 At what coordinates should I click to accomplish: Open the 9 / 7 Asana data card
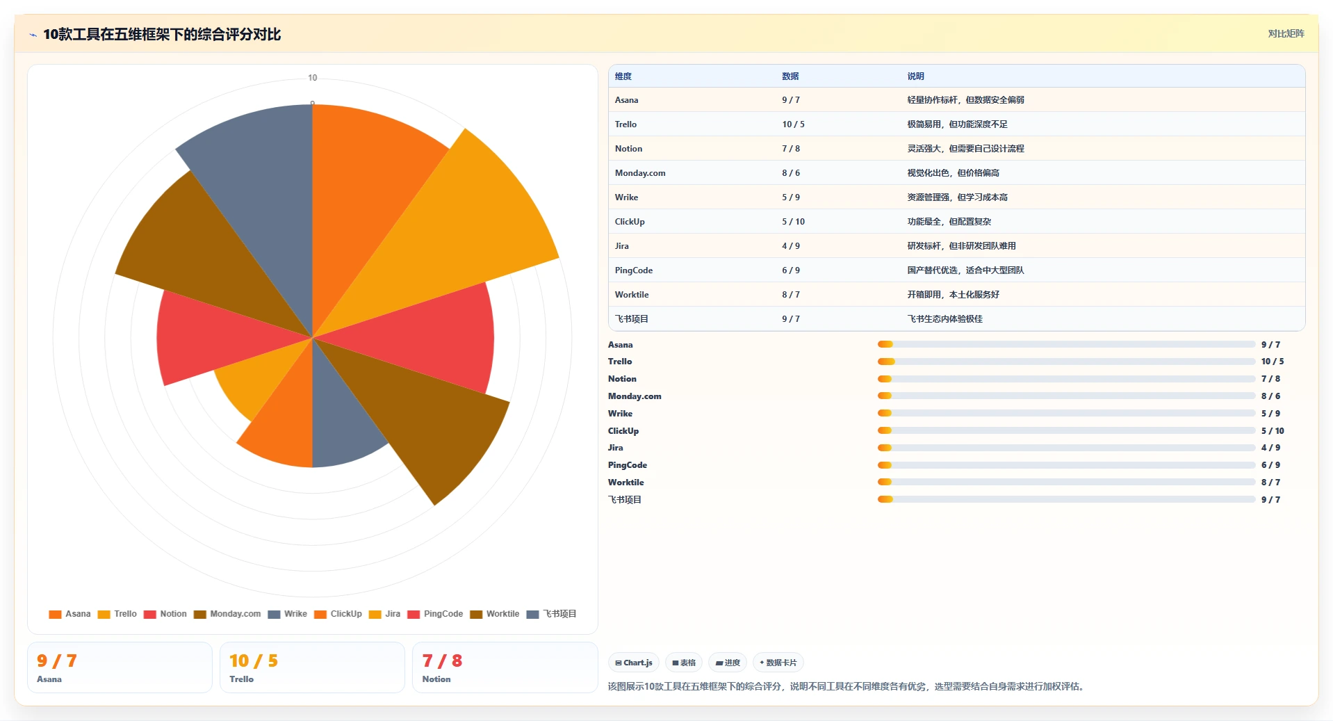click(120, 667)
